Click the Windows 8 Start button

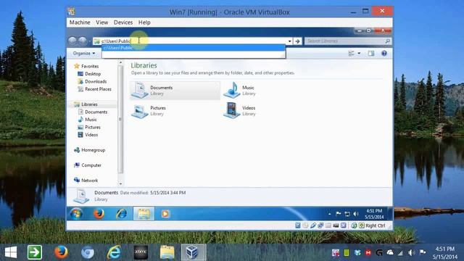pos(11,252)
